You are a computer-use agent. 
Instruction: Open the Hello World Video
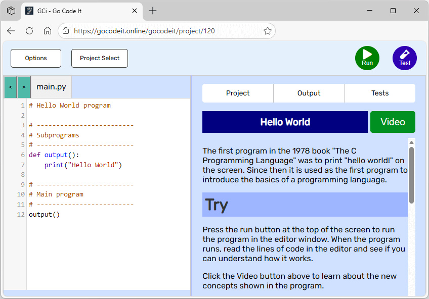[x=393, y=122]
